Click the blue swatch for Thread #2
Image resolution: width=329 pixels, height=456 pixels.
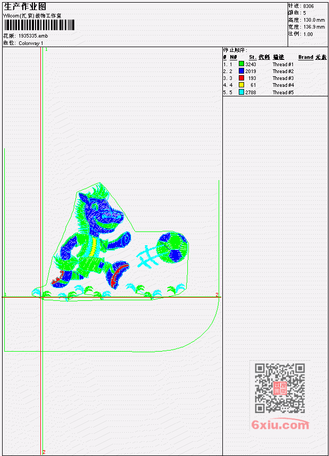(x=241, y=71)
